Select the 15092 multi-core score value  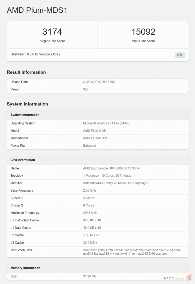(143, 32)
